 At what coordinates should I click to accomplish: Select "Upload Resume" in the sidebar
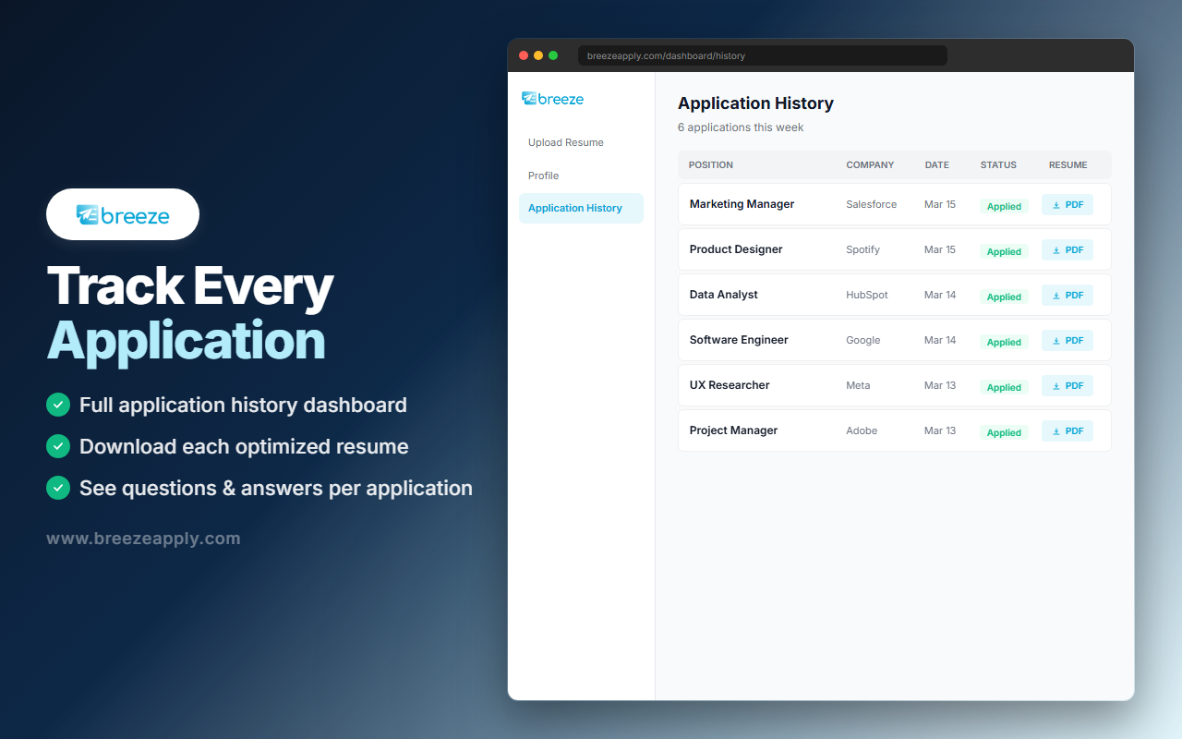point(565,142)
